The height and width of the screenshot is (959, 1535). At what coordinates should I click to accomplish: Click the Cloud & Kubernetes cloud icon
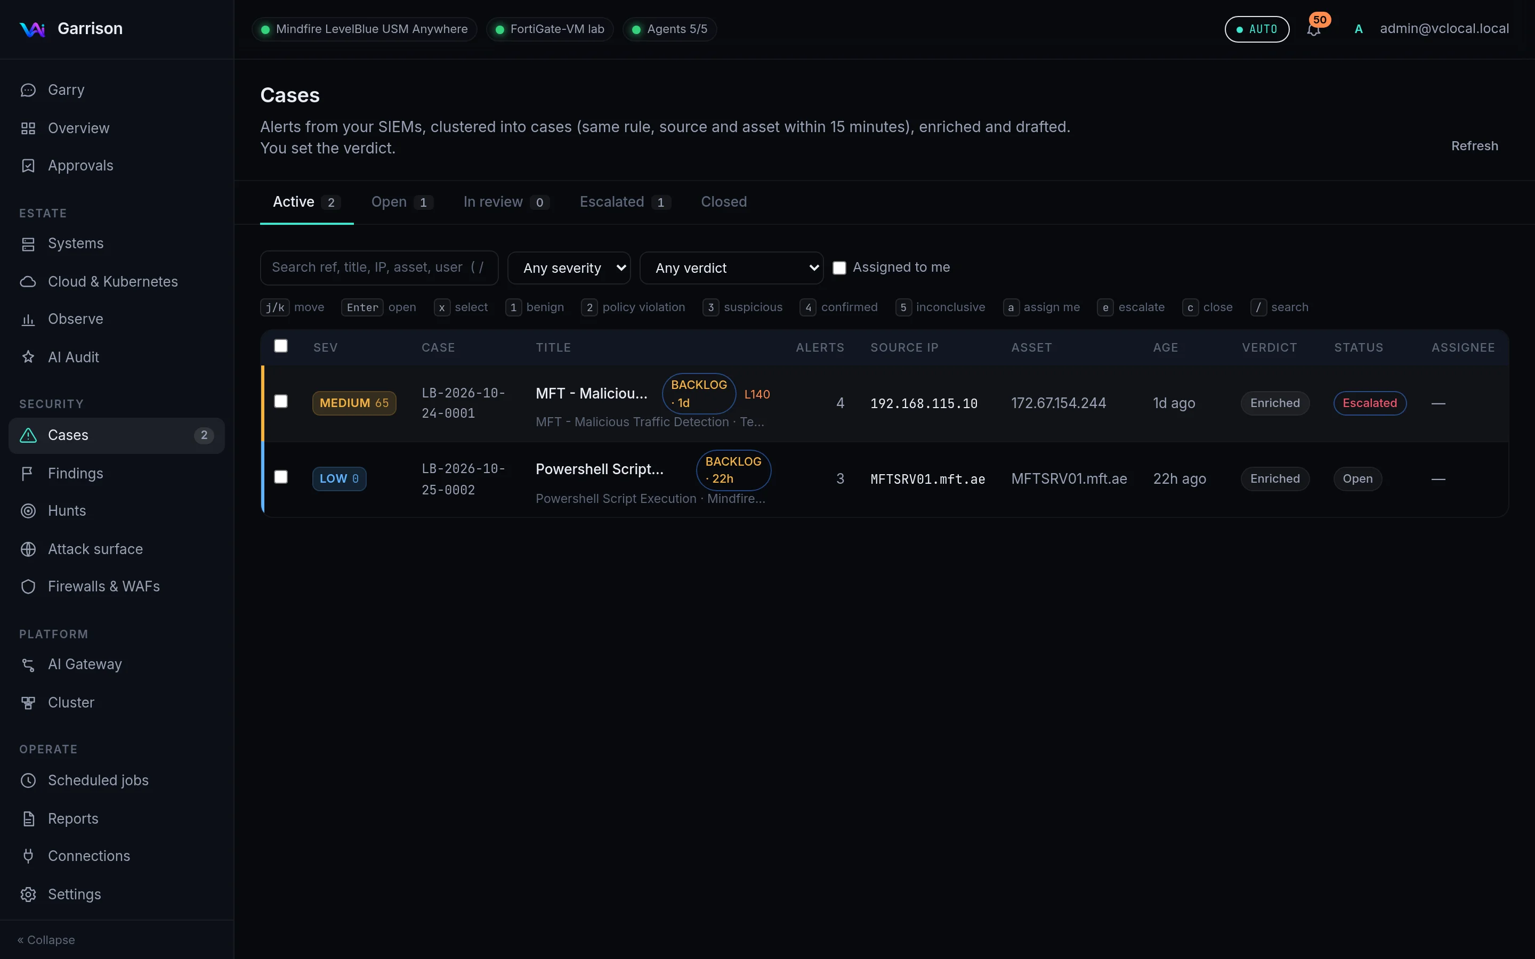pyautogui.click(x=28, y=282)
